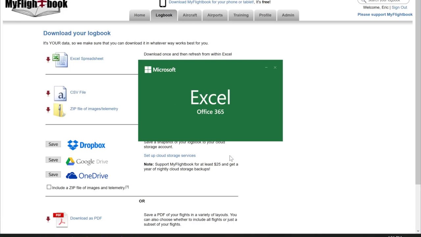Click Save button for Google Drive

[53, 160]
